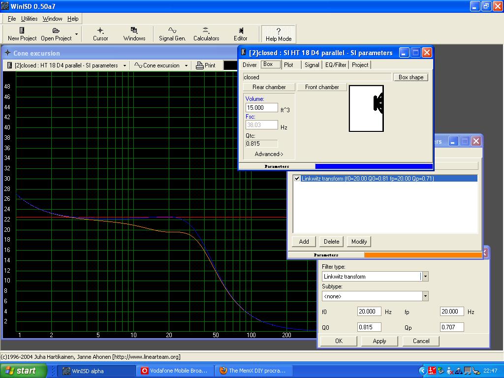
Task: Switch to the Plot tab
Action: pos(288,65)
